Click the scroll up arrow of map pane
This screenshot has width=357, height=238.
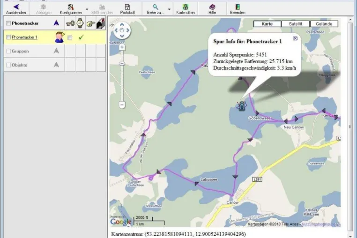click(350, 20)
